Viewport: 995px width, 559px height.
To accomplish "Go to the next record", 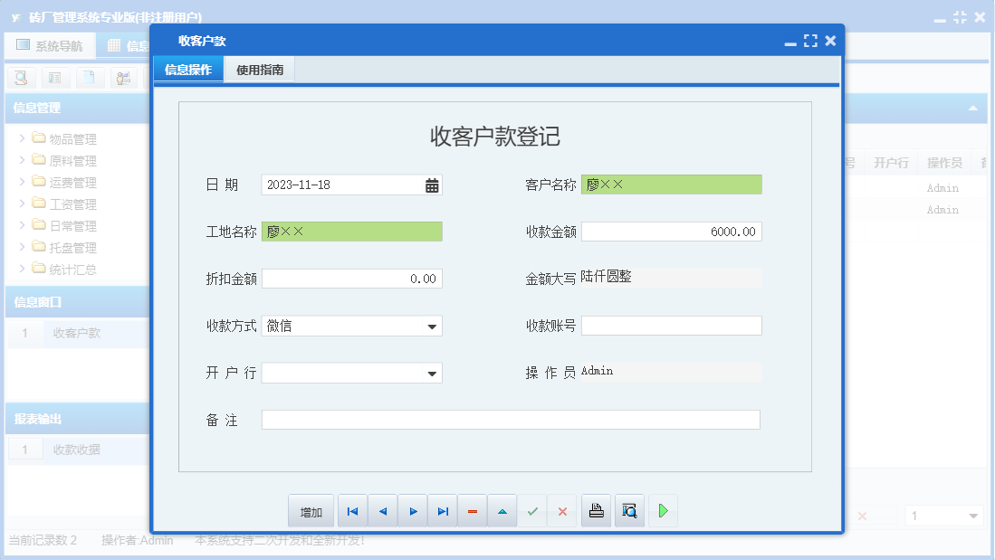I will pos(413,510).
